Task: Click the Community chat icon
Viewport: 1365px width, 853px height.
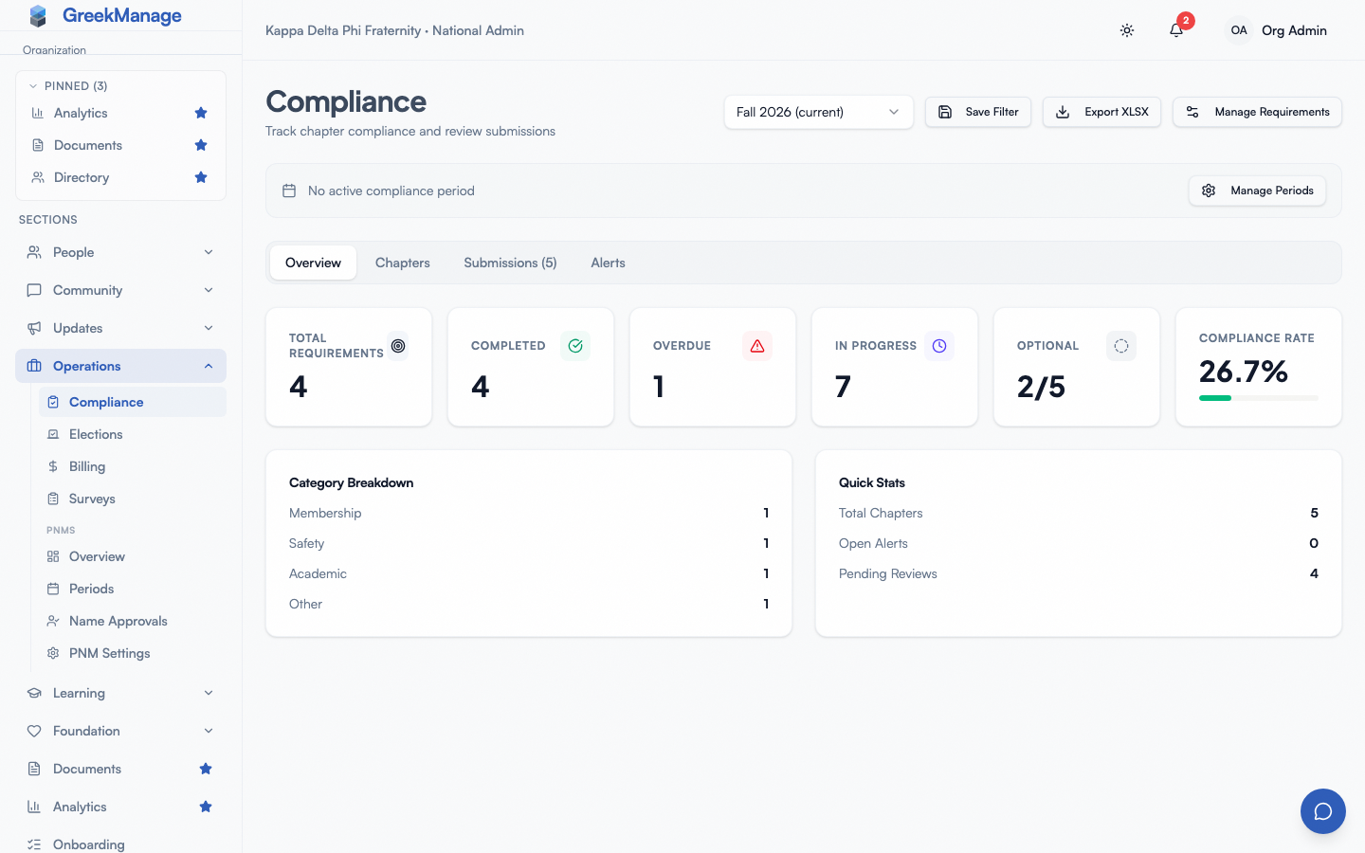Action: [x=34, y=290]
